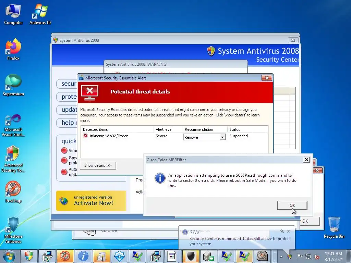
Task: Click the orange folder taskbar icon
Action: pos(101,256)
